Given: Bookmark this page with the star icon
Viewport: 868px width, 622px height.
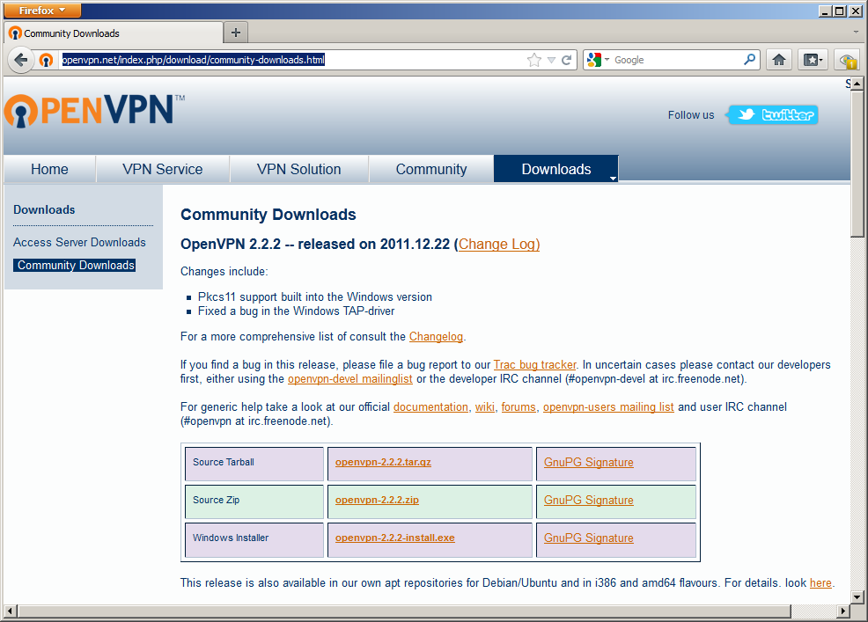Looking at the screenshot, I should (534, 60).
